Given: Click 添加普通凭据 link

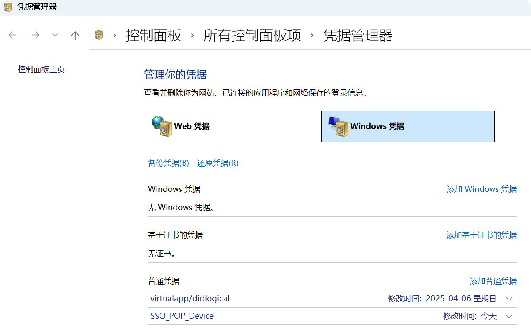Looking at the screenshot, I should click(493, 281).
